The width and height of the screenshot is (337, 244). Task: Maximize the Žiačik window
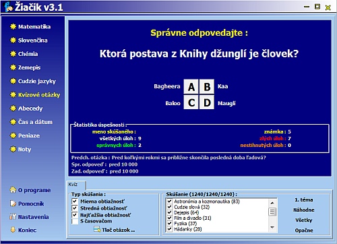[317, 7]
